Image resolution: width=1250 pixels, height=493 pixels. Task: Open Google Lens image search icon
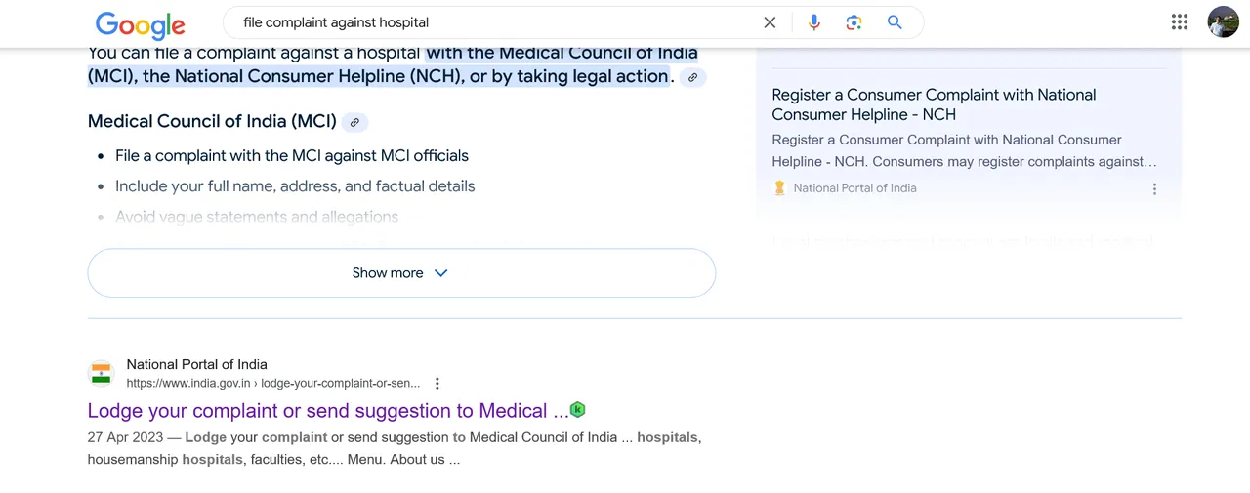coord(854,22)
